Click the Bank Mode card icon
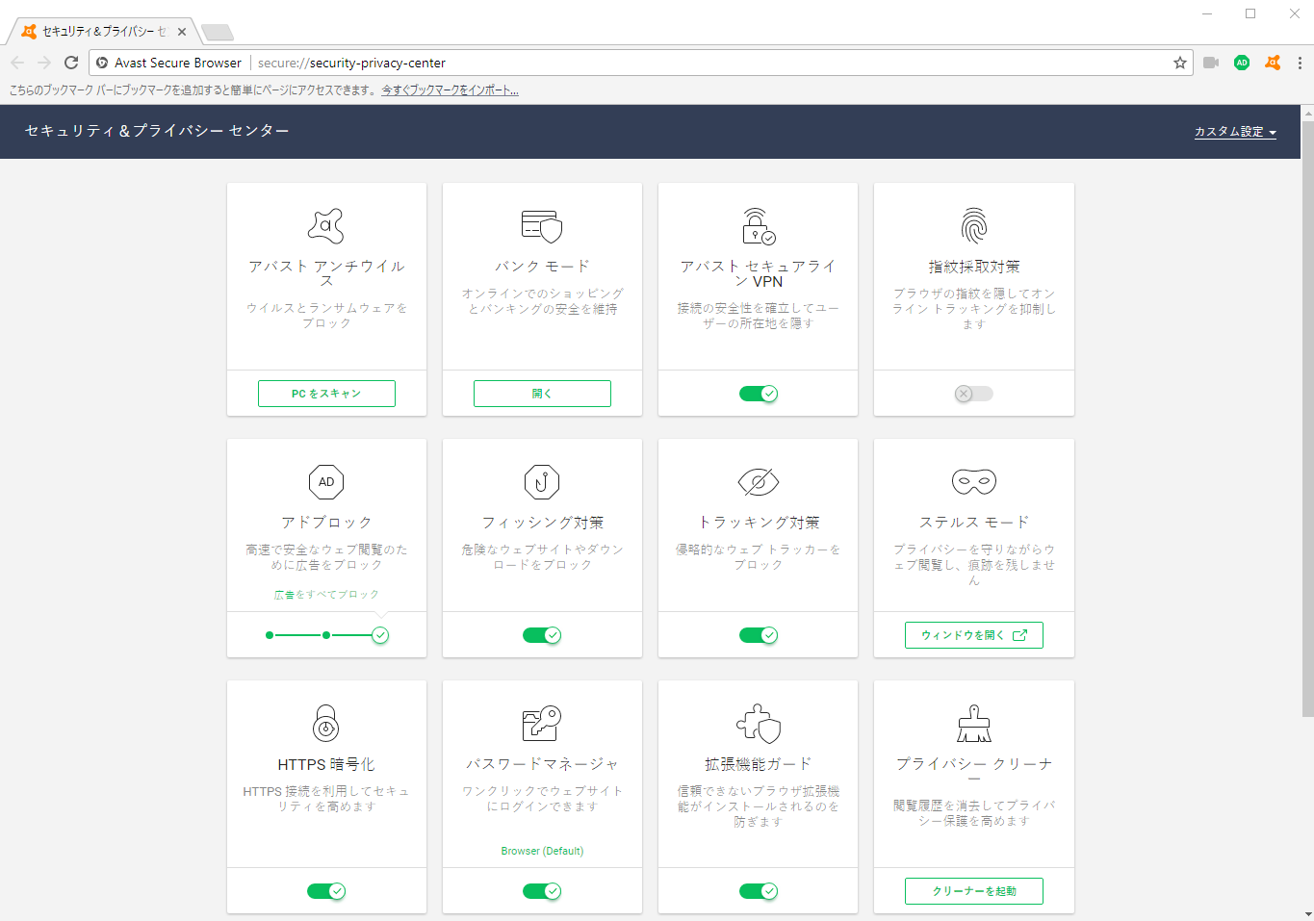Image resolution: width=1314 pixels, height=921 pixels. pyautogui.click(x=542, y=226)
